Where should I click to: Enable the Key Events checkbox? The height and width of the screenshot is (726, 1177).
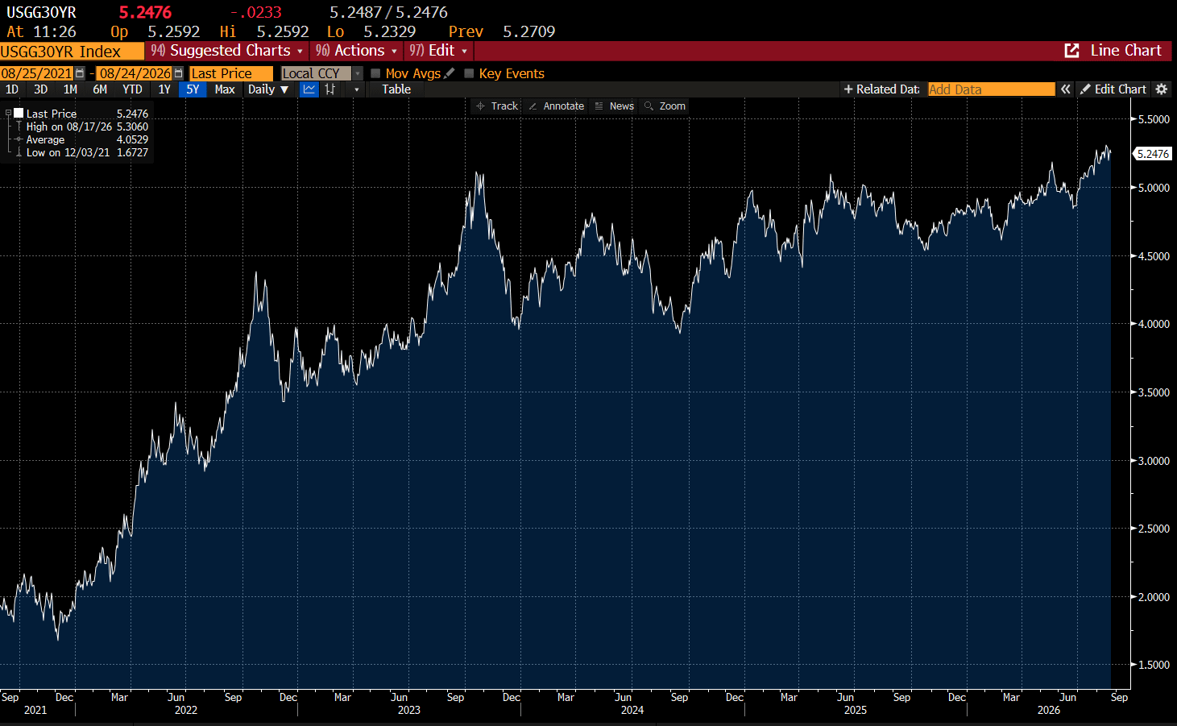pos(469,73)
